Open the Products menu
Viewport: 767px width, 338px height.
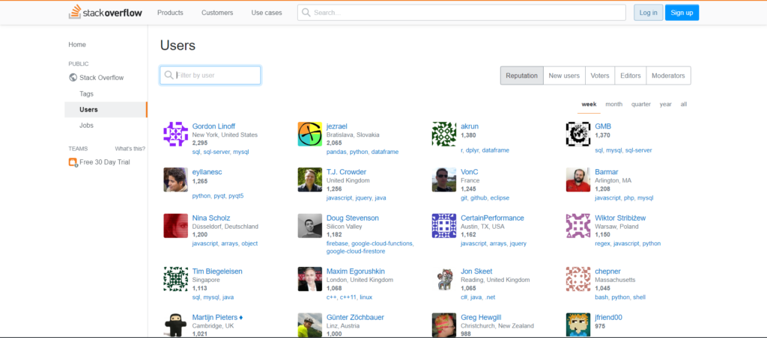170,13
